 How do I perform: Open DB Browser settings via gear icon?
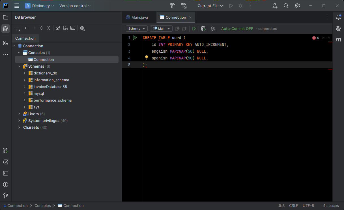pyautogui.click(x=82, y=28)
